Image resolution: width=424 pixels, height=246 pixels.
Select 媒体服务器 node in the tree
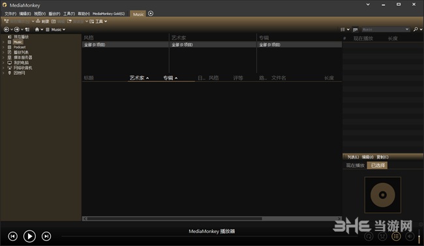click(23, 57)
